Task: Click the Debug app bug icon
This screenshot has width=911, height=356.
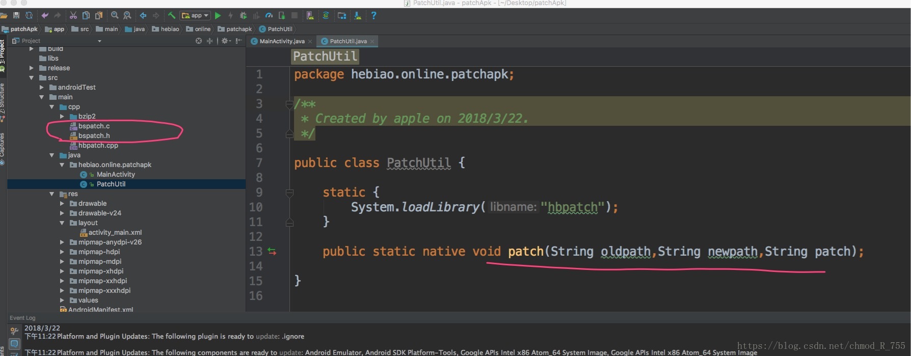Action: [x=243, y=15]
